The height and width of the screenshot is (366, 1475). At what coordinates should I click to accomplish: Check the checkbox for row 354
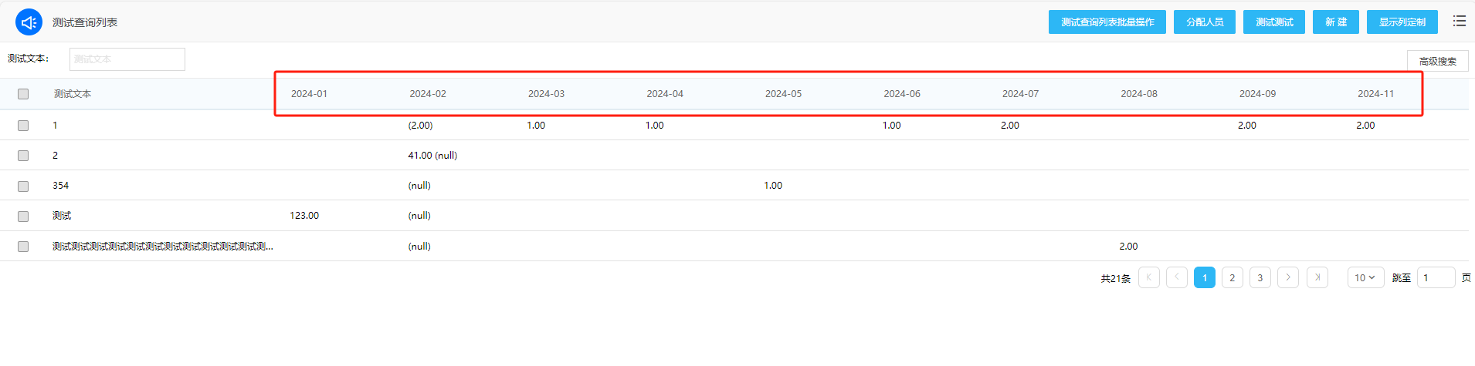coord(23,186)
